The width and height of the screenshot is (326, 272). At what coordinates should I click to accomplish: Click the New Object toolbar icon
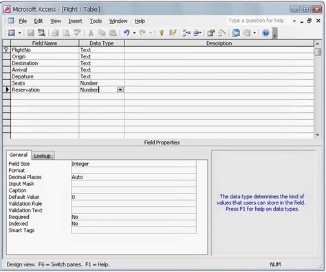(247, 33)
